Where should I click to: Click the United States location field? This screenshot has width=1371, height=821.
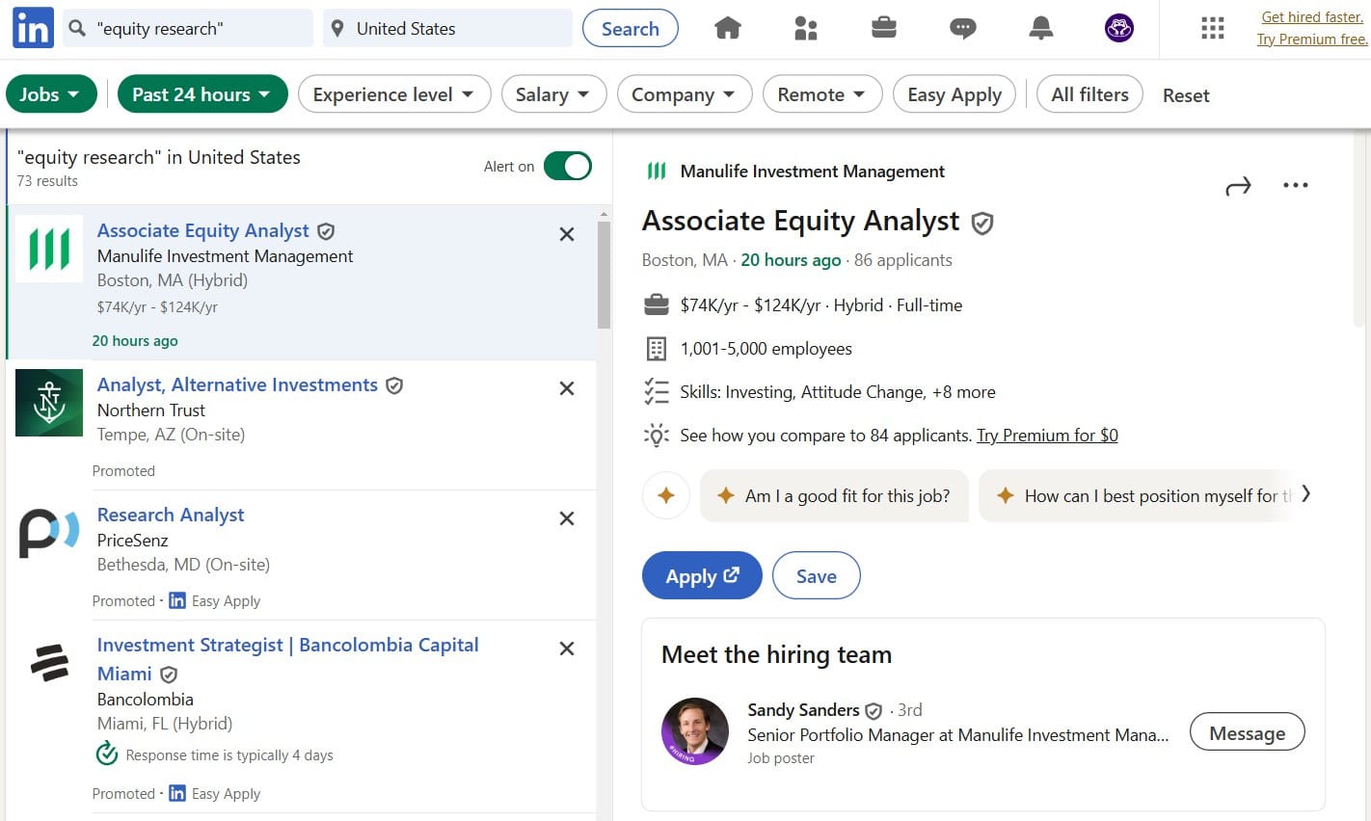[448, 29]
